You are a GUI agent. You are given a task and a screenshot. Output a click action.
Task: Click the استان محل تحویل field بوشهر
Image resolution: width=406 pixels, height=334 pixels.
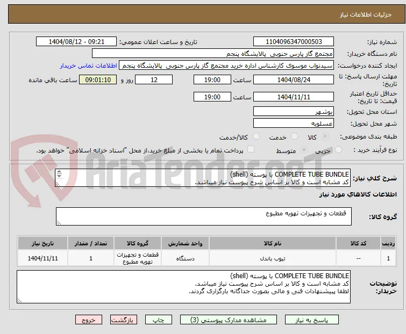click(x=294, y=111)
